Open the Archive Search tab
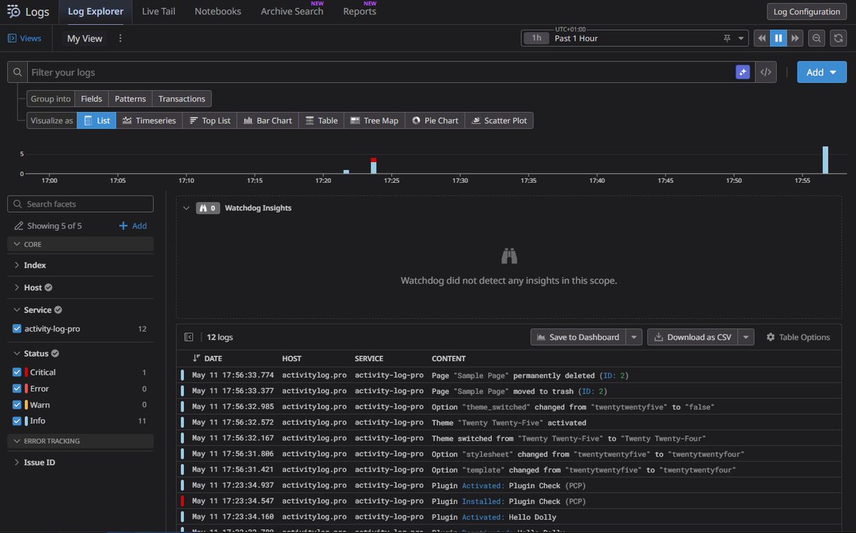 [x=292, y=11]
